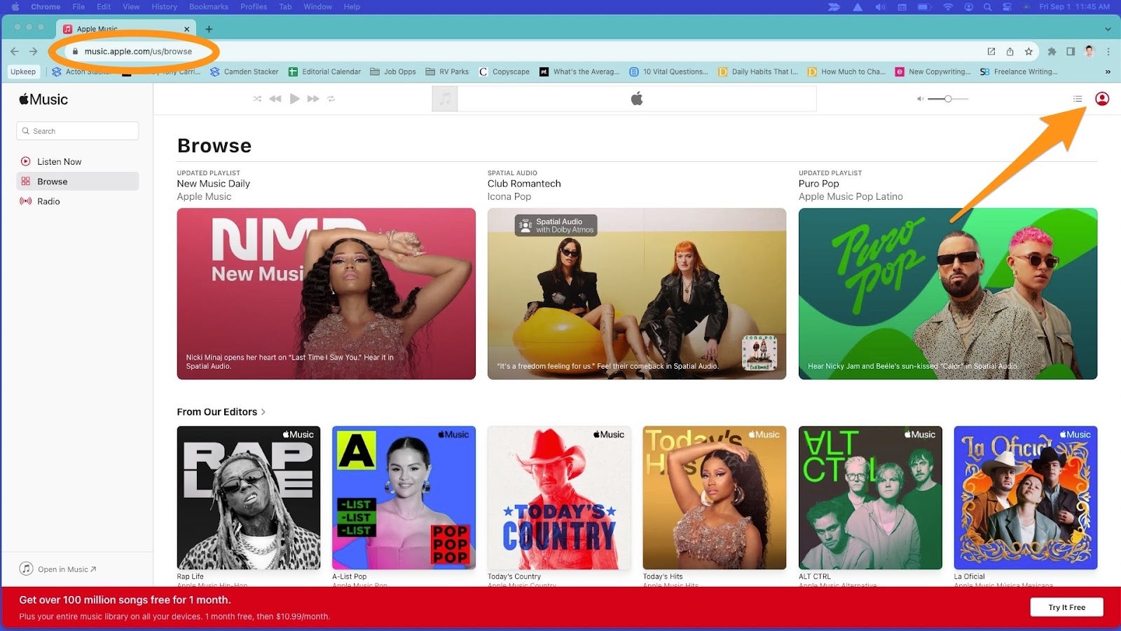Open the account profile icon in Apple Music

[x=1102, y=99]
